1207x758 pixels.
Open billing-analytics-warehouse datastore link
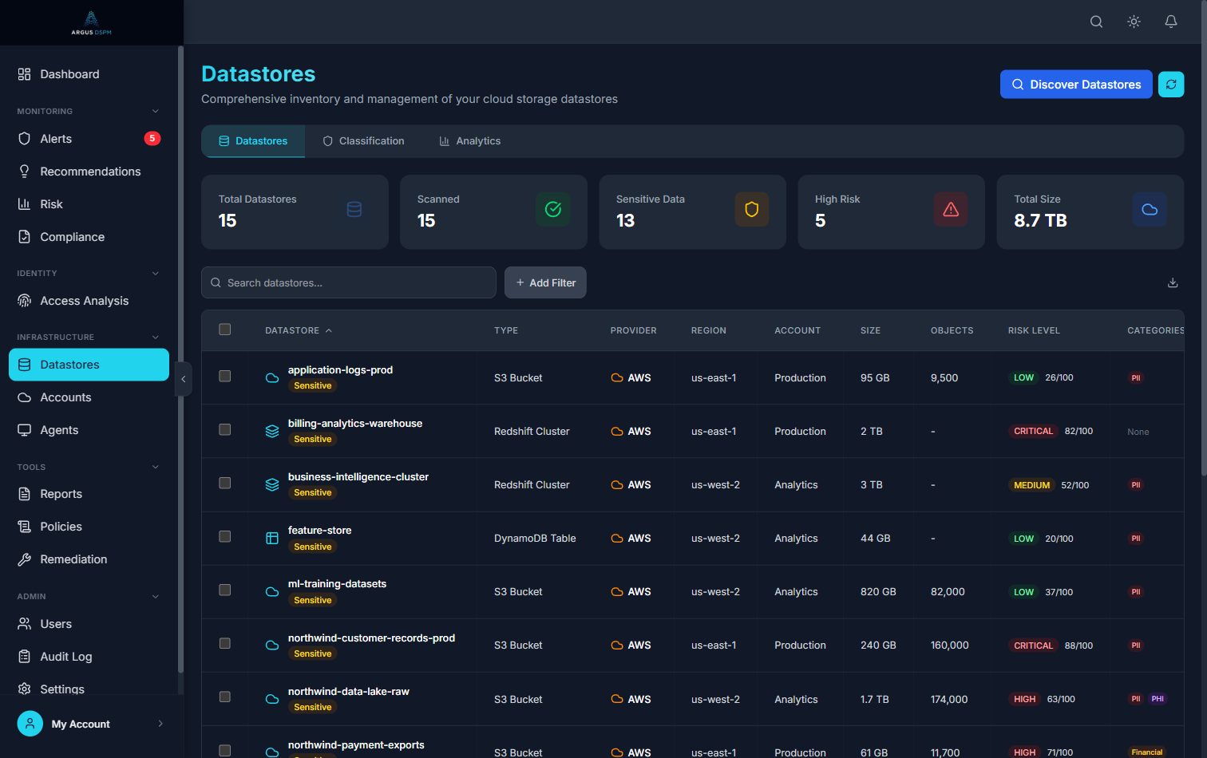(355, 423)
